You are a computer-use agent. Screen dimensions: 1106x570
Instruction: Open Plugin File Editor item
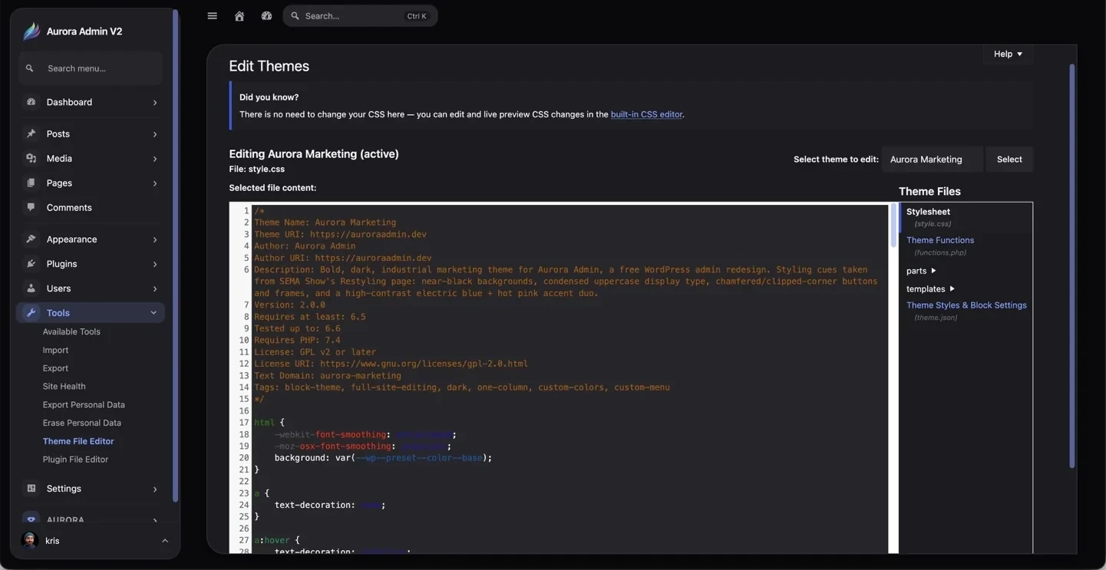point(75,460)
